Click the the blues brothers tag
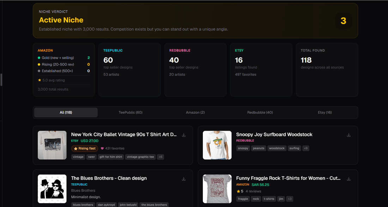This screenshot has width=388, height=207. click(x=154, y=205)
